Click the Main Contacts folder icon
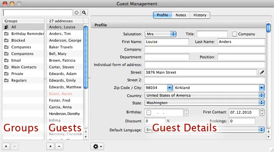This screenshot has height=152, width=274. [x=6, y=67]
